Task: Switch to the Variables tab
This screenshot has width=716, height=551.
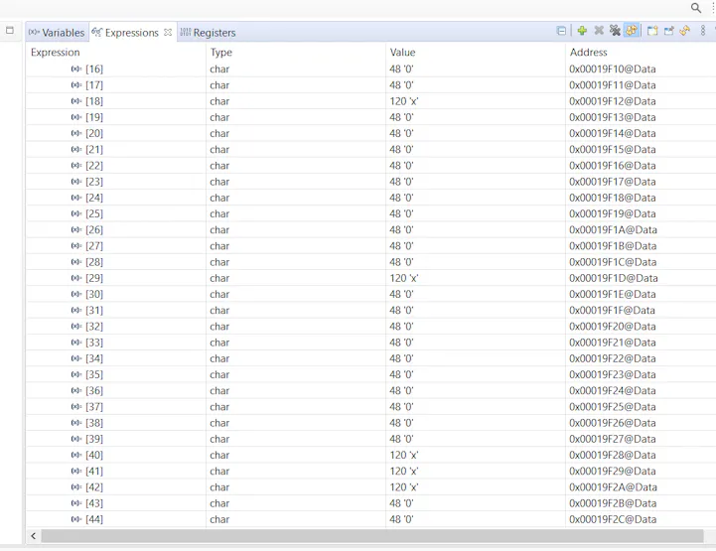Action: [57, 33]
